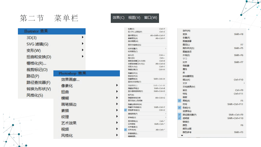Select 叠印预览(V) in the view menu
Image resolution: width=261 pixels, height=147 pixels.
coord(146,35)
